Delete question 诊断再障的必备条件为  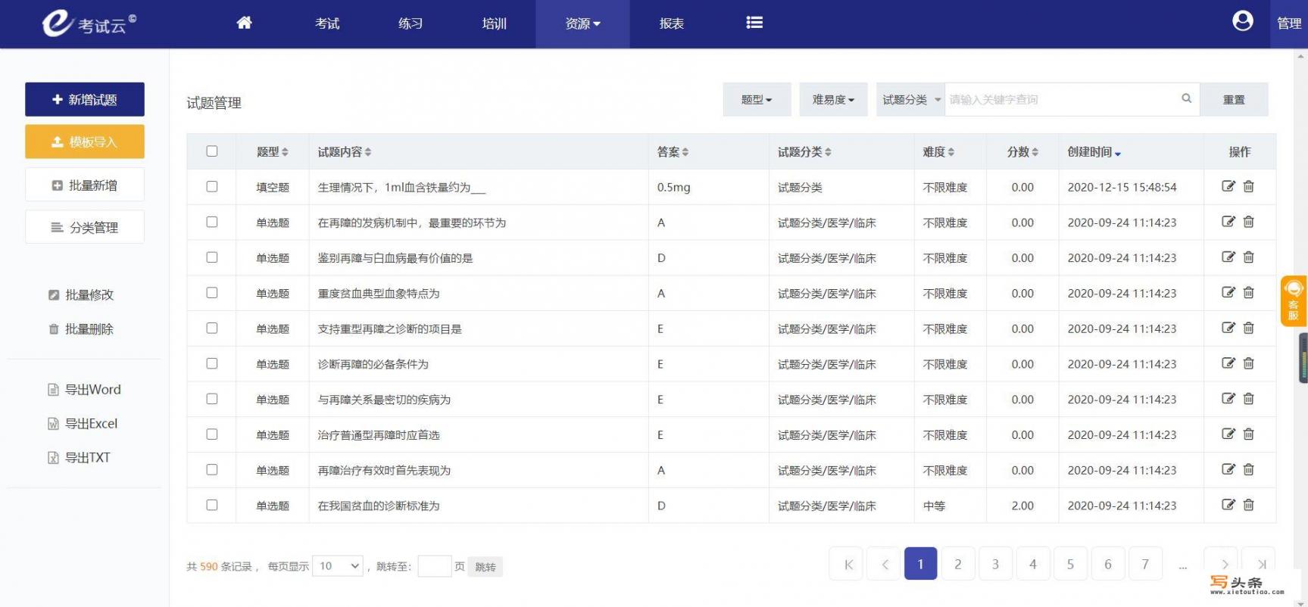point(1248,363)
